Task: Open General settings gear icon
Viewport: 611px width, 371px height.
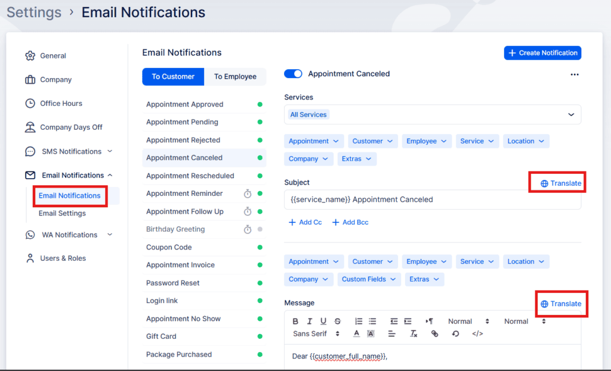Action: click(x=30, y=55)
